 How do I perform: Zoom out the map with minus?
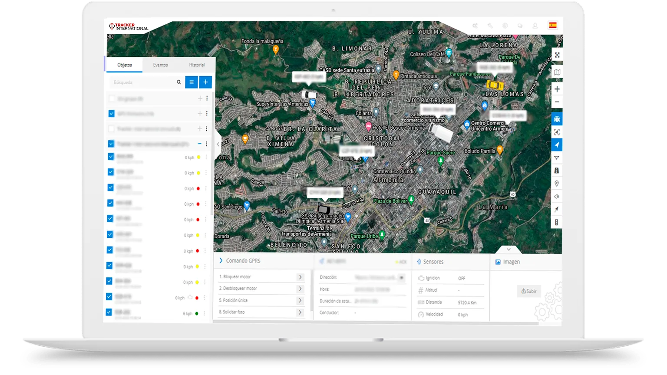coord(557,102)
